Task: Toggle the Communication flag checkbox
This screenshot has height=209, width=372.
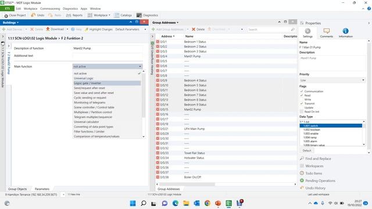Action: (302, 91)
